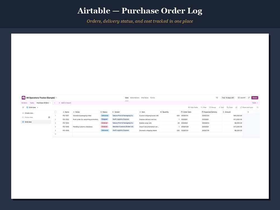Open Hide fields
Image resolution: width=280 pixels, height=210 pixels.
click(x=193, y=108)
